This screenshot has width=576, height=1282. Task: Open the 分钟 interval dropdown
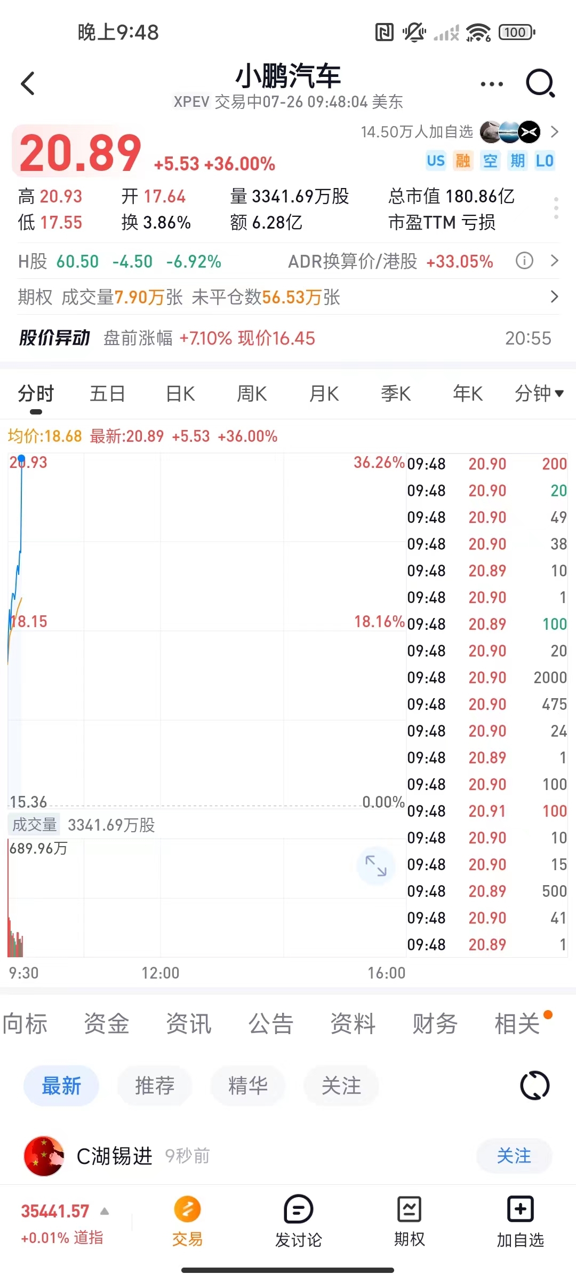point(538,394)
